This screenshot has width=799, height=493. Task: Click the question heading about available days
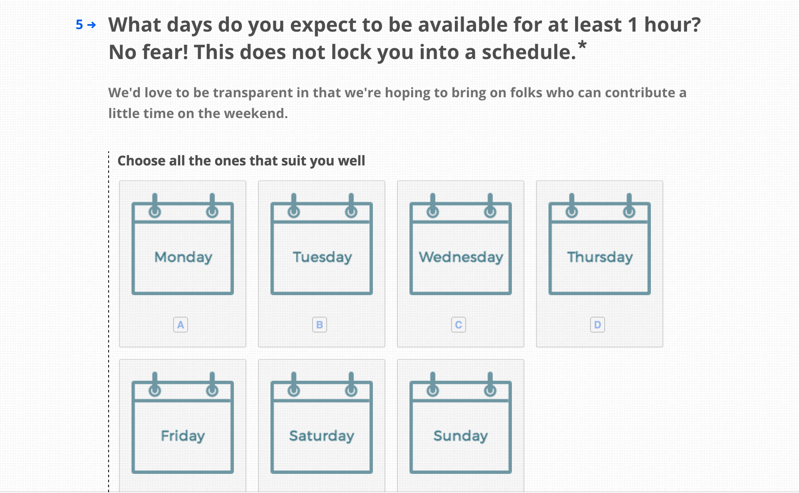(404, 38)
